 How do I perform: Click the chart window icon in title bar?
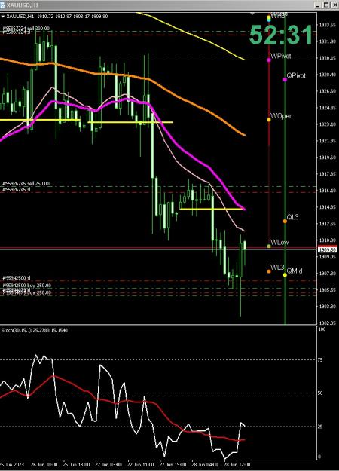[2, 5]
